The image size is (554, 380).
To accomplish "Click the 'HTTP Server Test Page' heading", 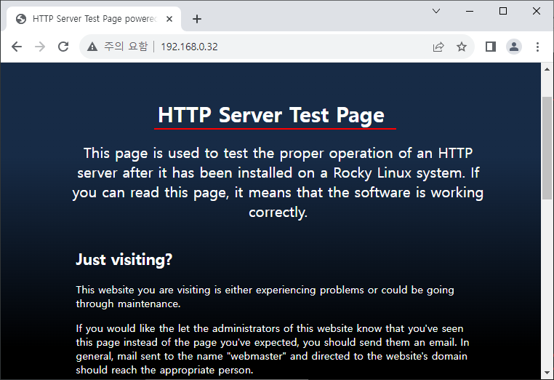I will pyautogui.click(x=271, y=115).
